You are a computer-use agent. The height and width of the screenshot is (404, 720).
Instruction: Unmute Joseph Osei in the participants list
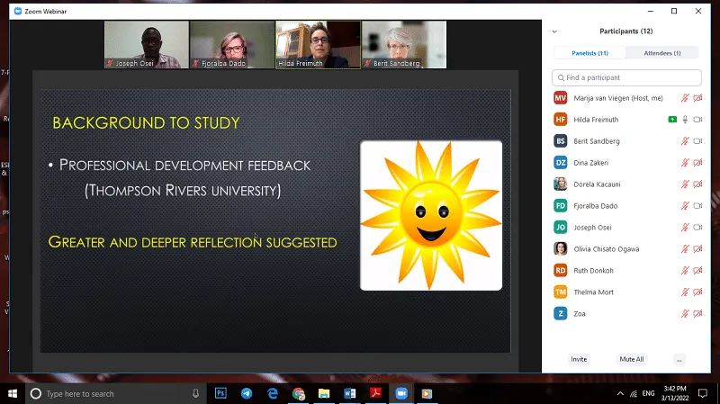coord(685,228)
